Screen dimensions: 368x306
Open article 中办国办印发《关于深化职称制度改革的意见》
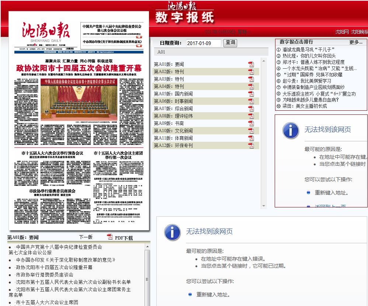coord(66,260)
